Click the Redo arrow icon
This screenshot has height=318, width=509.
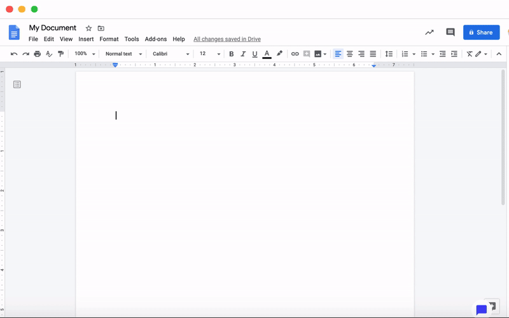[25, 54]
